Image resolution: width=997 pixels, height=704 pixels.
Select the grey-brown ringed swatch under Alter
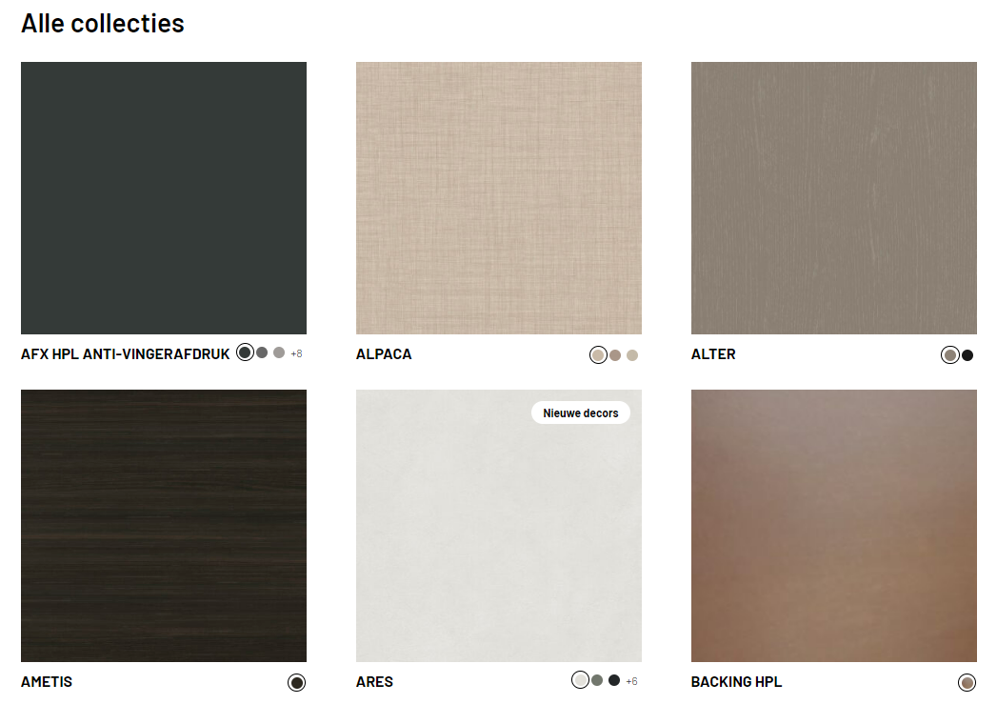pos(950,355)
